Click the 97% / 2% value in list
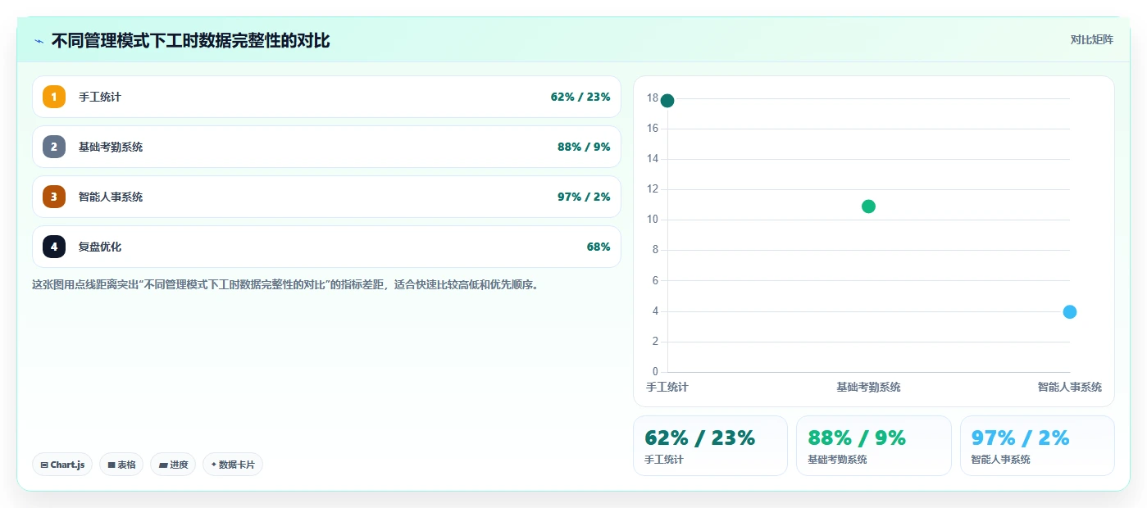The width and height of the screenshot is (1147, 508). [x=584, y=197]
